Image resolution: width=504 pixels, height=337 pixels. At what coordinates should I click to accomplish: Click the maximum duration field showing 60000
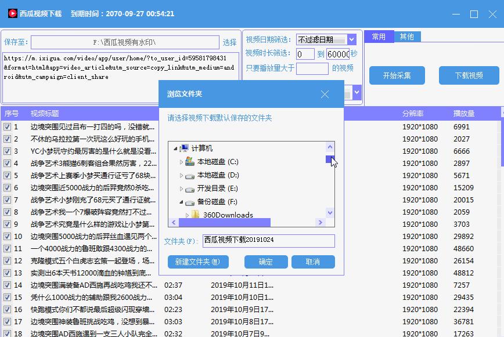(338, 54)
